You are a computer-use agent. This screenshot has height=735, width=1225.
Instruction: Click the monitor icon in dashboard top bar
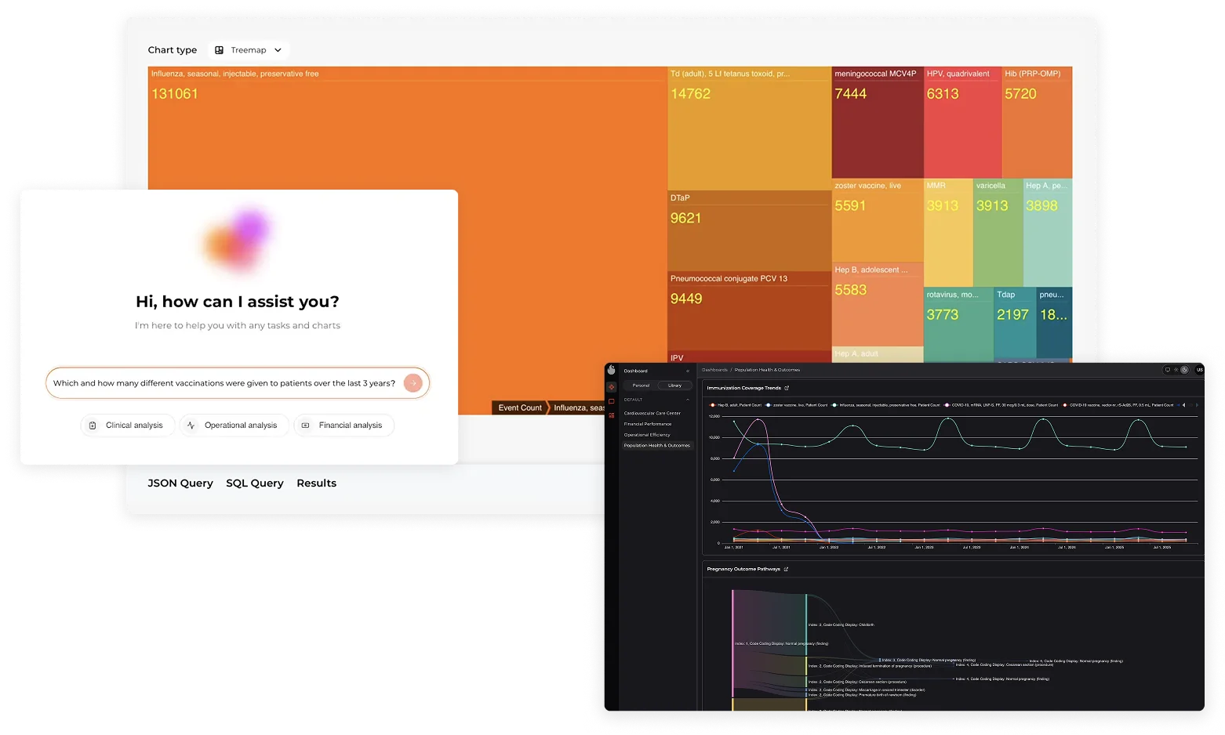[x=1168, y=370]
